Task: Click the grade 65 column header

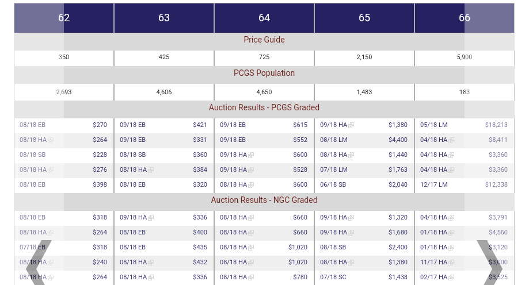Action: 364,18
